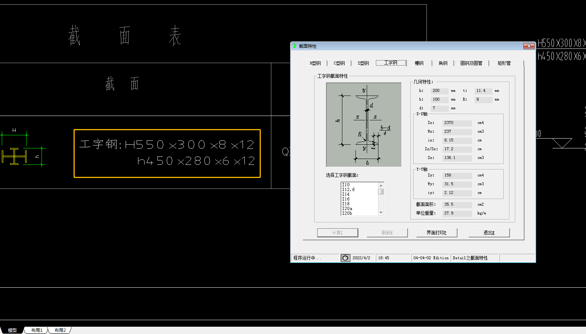Click the 截面 column header in drawing

tap(122, 83)
